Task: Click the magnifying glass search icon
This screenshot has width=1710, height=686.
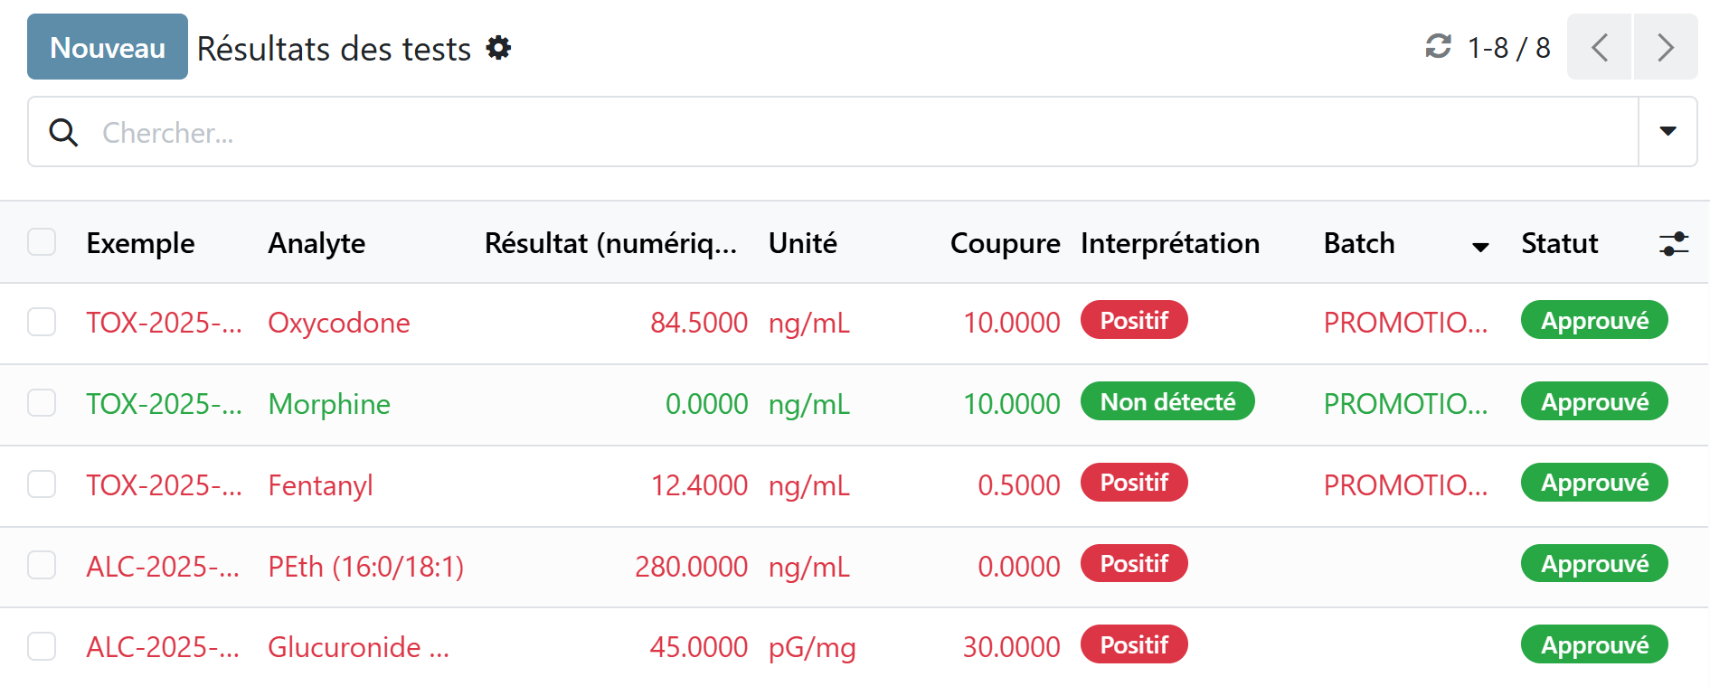Action: click(x=63, y=133)
